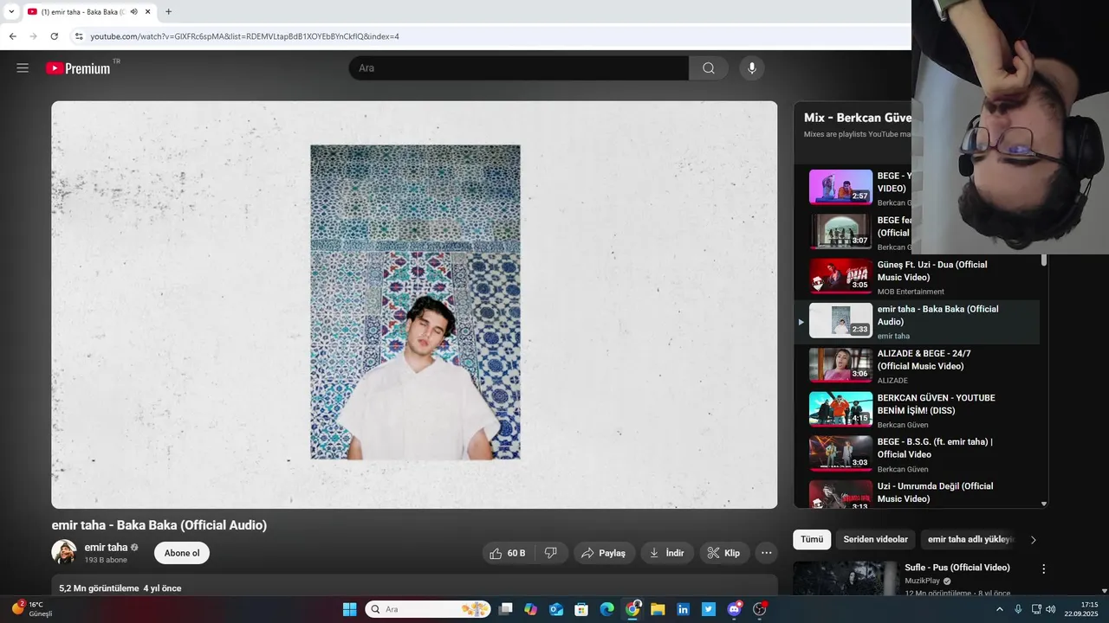Open the Windows Start menu
This screenshot has height=623, width=1109.
click(349, 609)
